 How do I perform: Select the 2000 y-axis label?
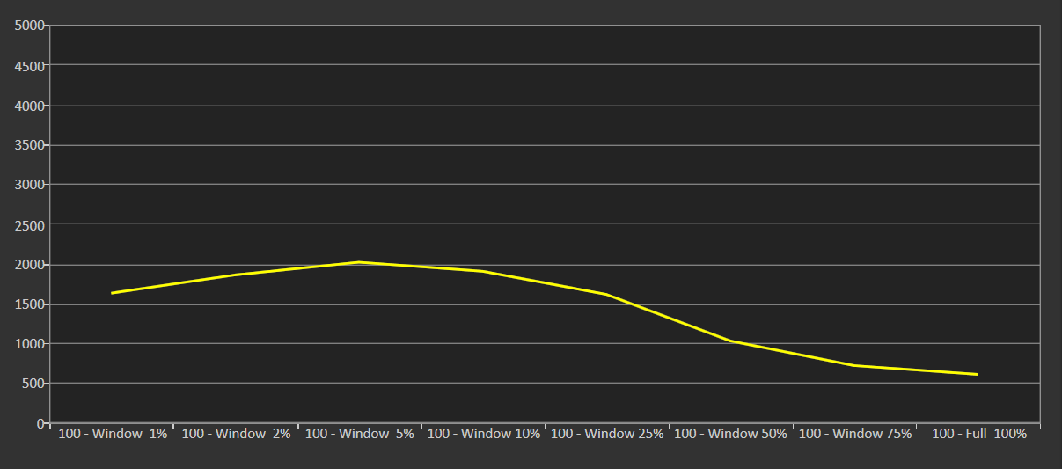[29, 264]
